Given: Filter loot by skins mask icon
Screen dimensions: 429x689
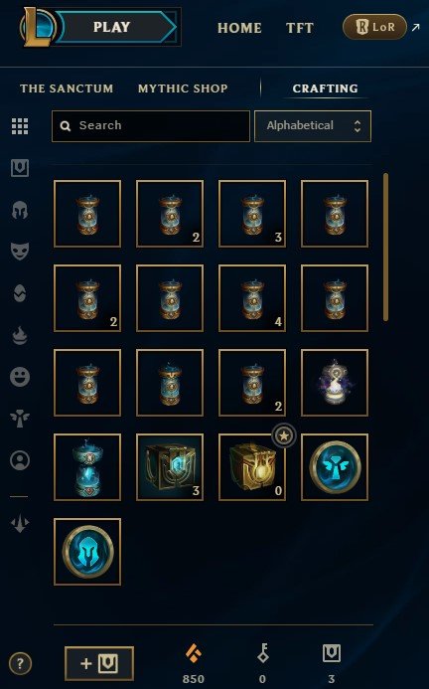Looking at the screenshot, I should click(20, 251).
